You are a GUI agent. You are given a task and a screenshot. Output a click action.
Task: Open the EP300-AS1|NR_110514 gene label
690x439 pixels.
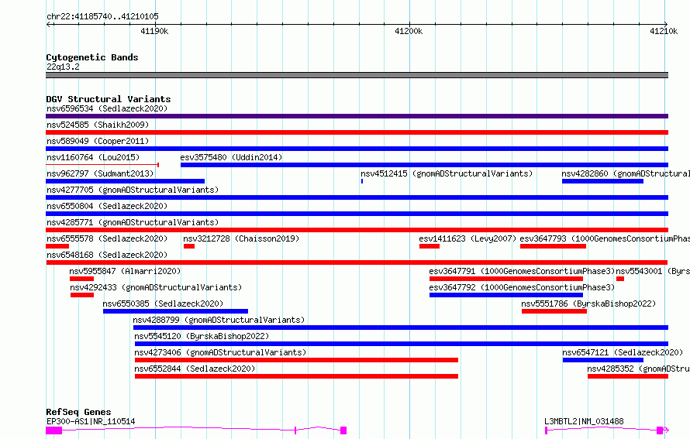[91, 421]
